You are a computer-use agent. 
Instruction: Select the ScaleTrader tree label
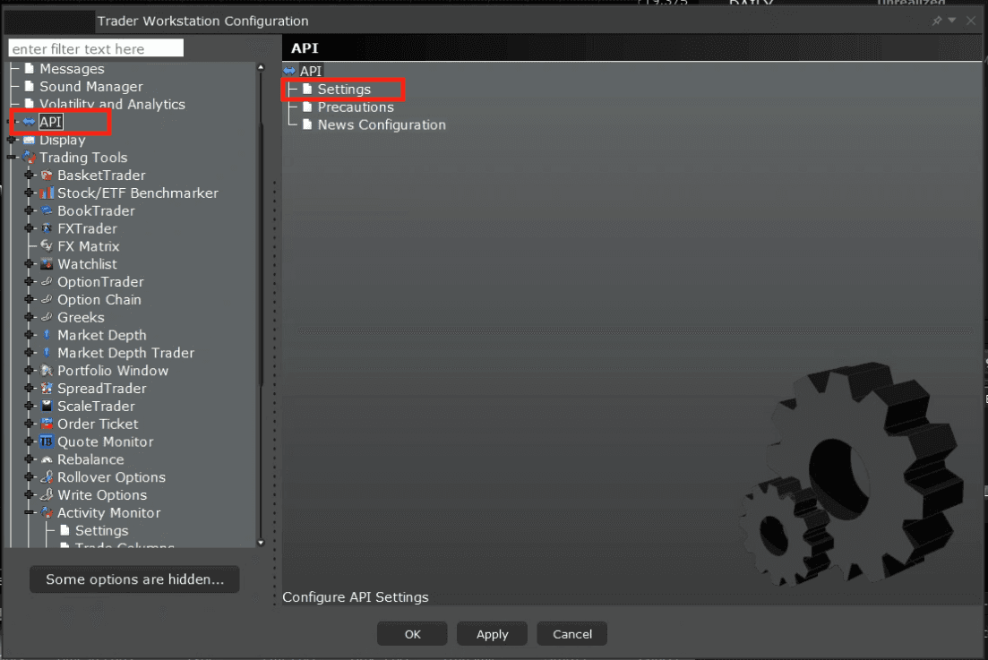click(x=96, y=407)
